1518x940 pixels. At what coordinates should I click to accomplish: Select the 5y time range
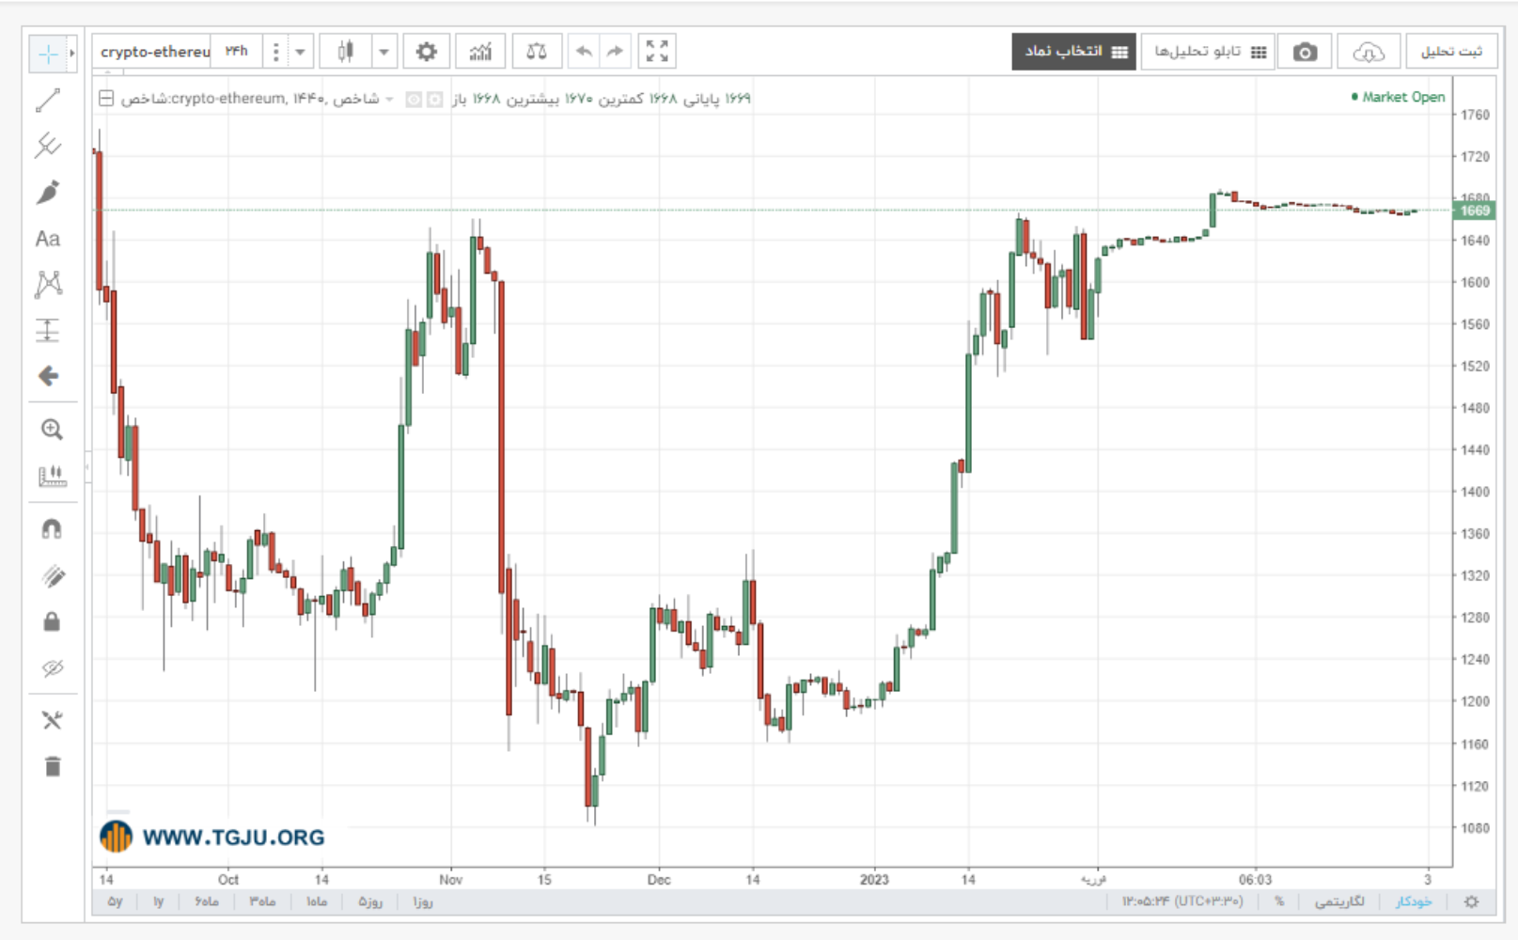tap(115, 901)
